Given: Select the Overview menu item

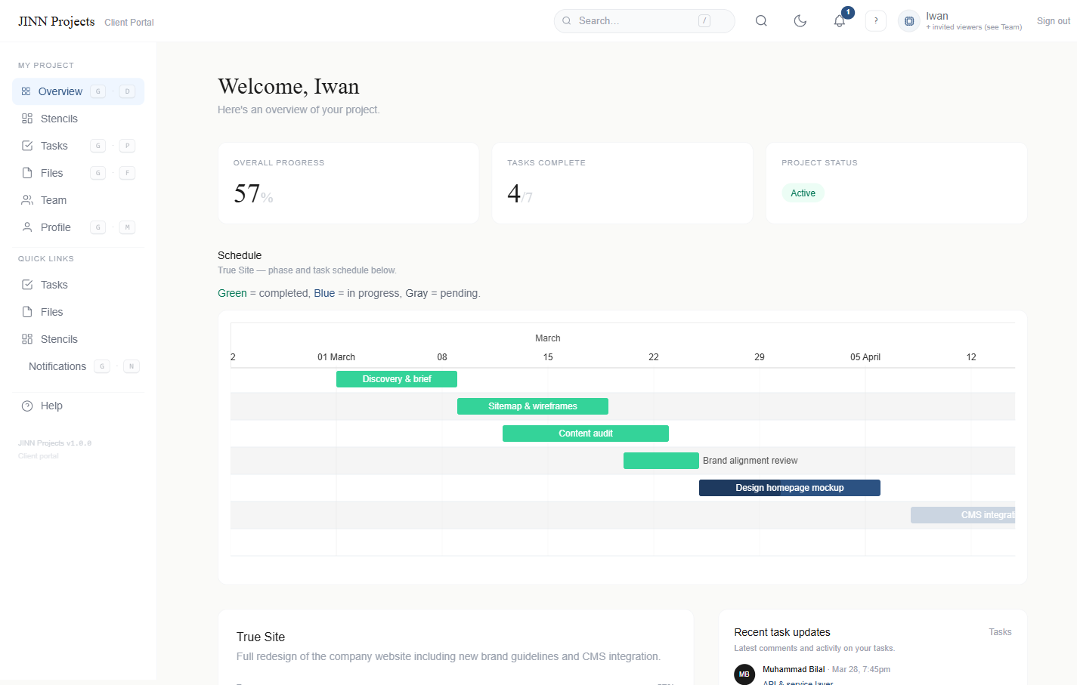Looking at the screenshot, I should (78, 91).
